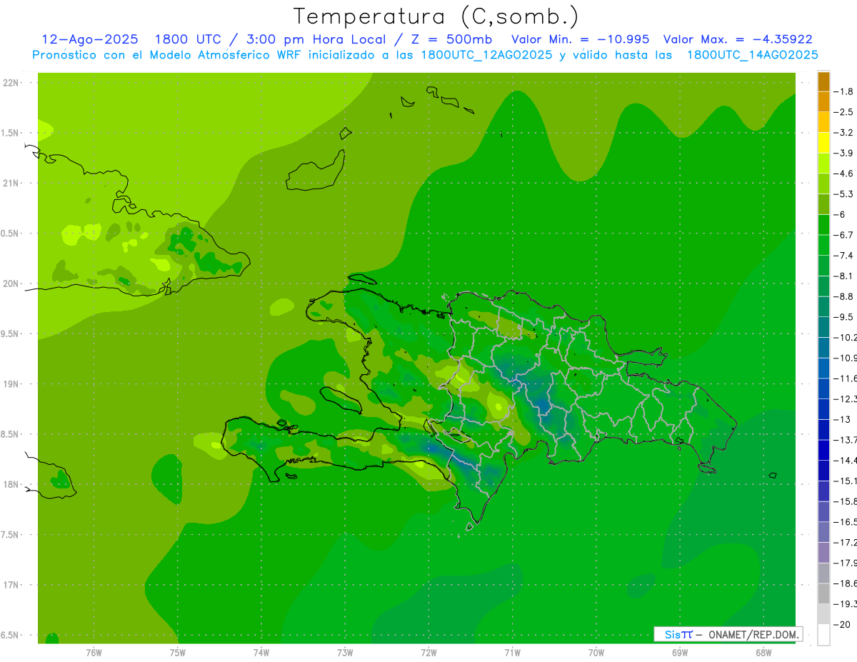Click the '72W' longitude axis label

[428, 652]
